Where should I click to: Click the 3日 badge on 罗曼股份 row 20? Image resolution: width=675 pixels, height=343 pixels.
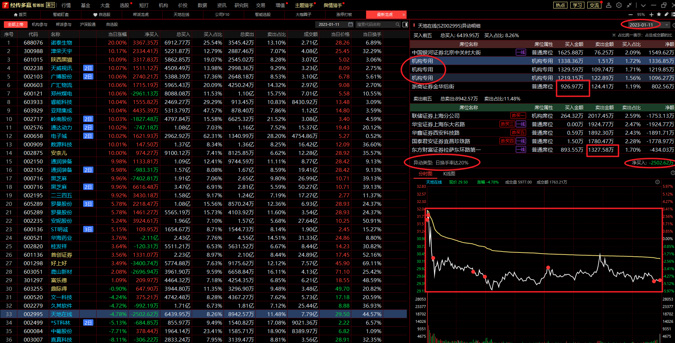tap(88, 204)
